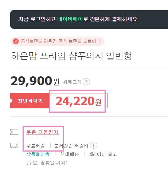168x169 pixels.
Task: Click the 위메프가 question mark help icon
Action: pos(86,82)
